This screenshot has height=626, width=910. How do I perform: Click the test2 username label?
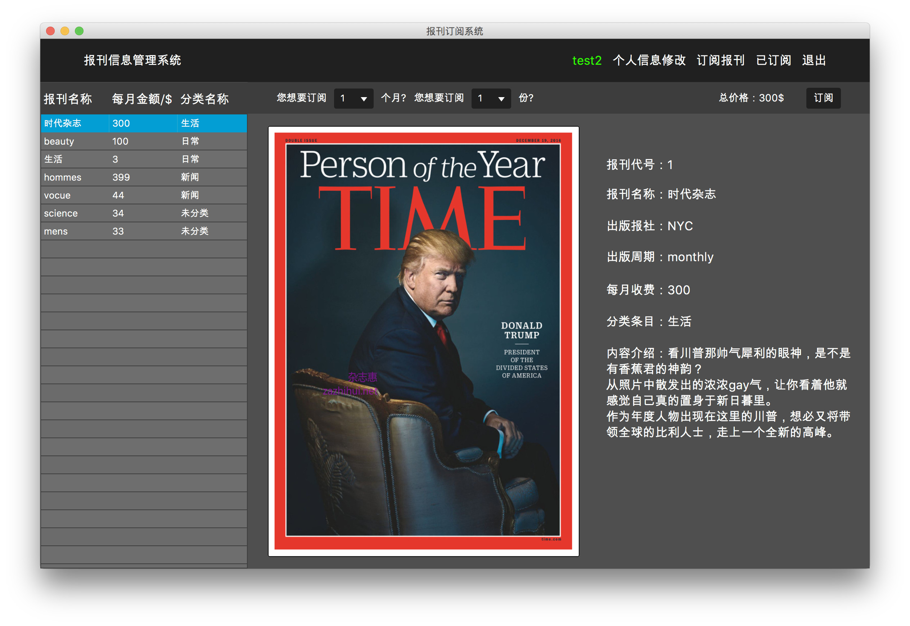click(587, 60)
